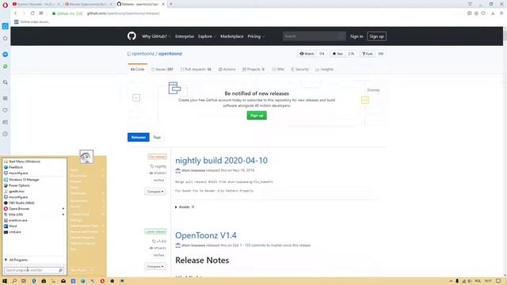Open the Insights tab
The image size is (507, 285).
click(324, 69)
